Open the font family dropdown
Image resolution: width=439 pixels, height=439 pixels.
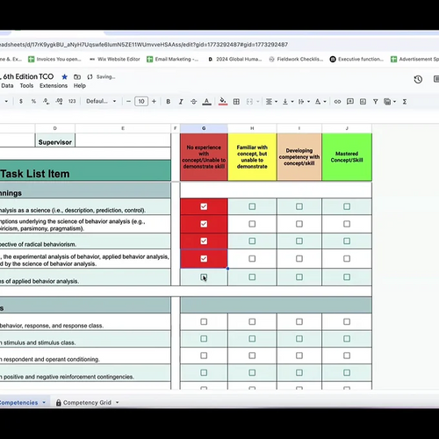pos(101,101)
